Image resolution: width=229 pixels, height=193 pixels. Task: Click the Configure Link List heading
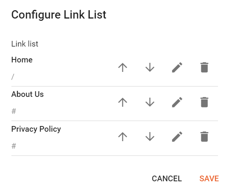59,15
